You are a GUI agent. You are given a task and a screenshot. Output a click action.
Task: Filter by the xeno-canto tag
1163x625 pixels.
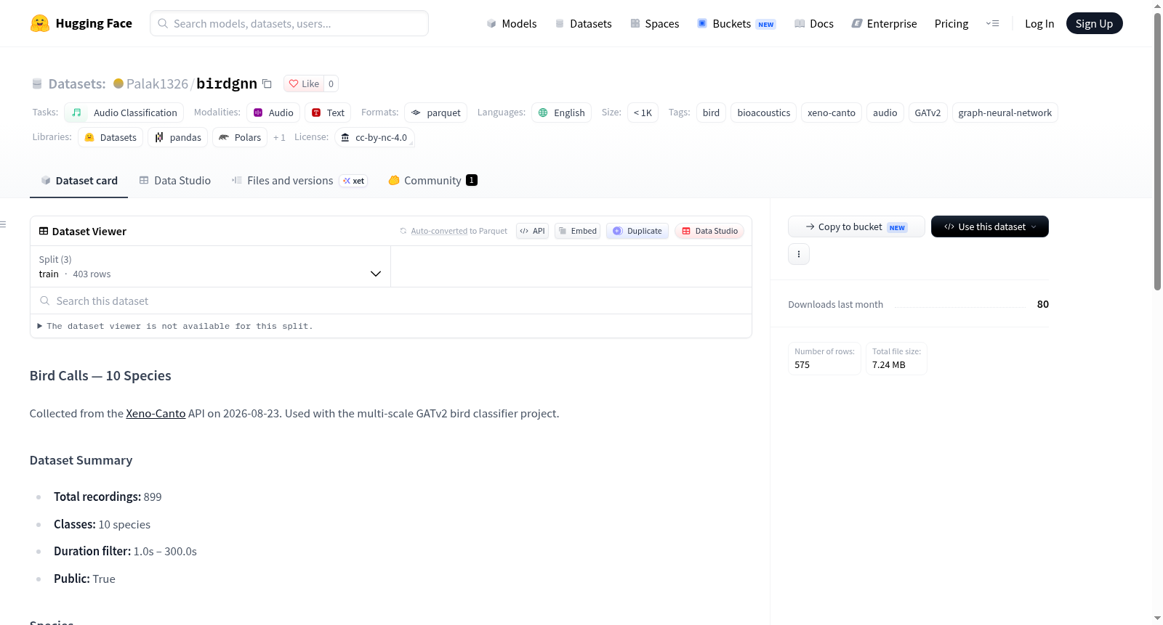point(832,113)
